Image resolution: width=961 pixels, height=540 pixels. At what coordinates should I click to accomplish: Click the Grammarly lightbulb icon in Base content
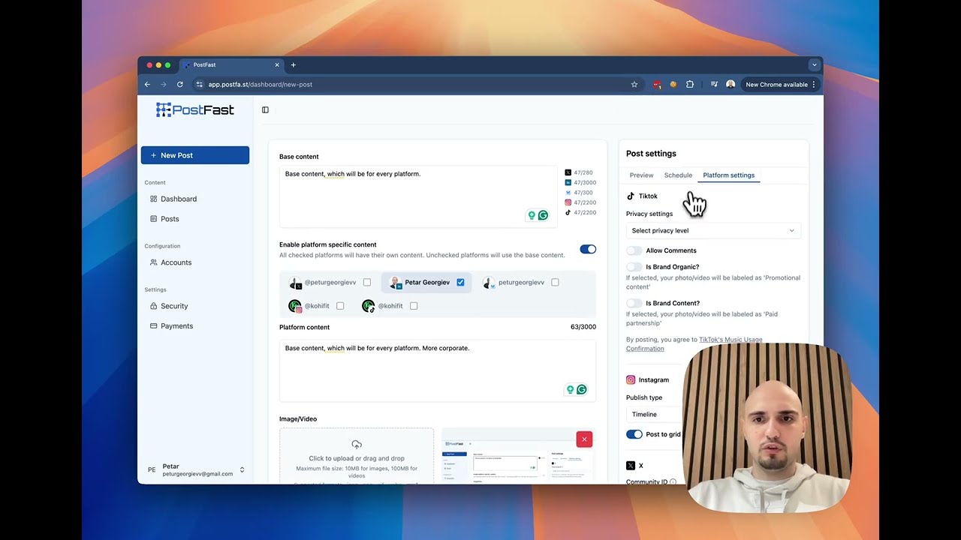tap(532, 215)
